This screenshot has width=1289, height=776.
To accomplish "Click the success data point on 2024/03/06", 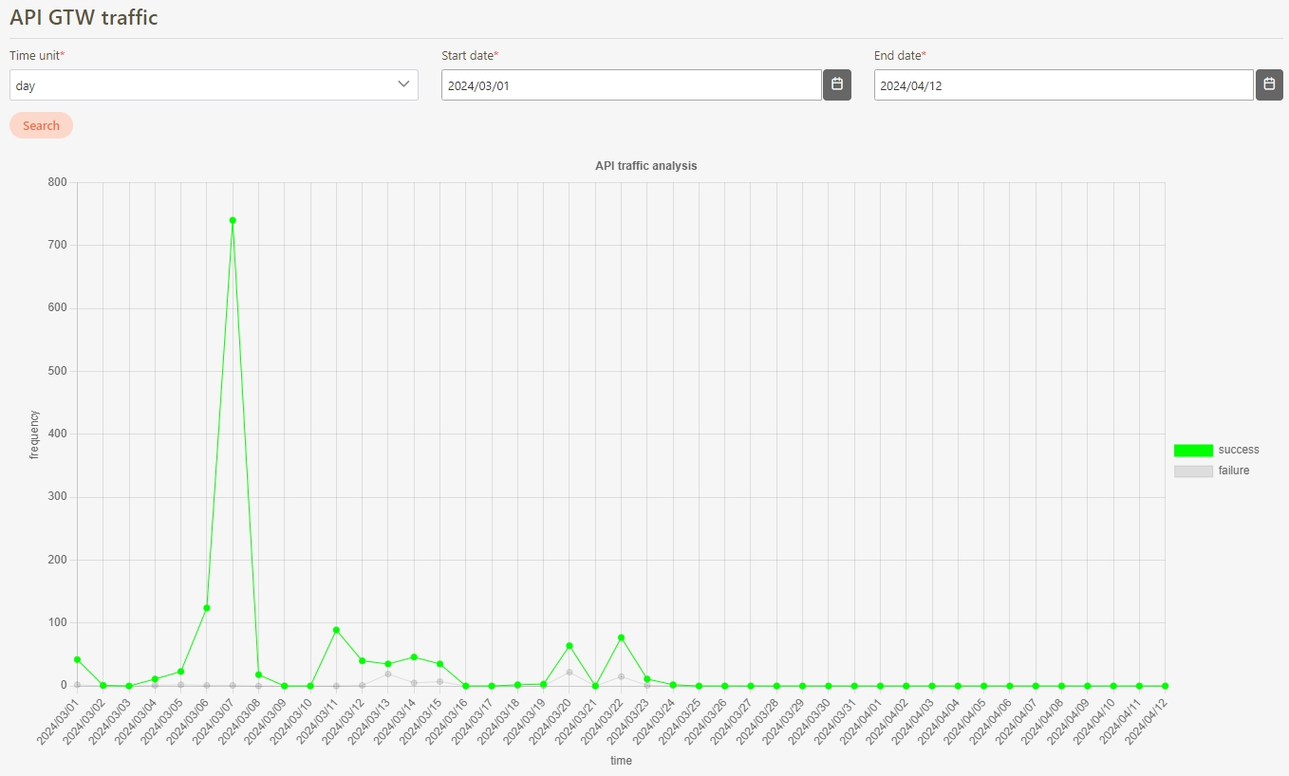I will [x=207, y=608].
